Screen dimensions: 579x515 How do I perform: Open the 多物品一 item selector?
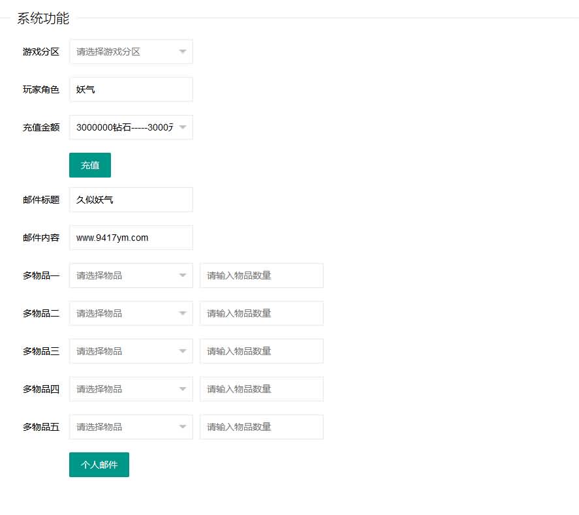(x=131, y=275)
